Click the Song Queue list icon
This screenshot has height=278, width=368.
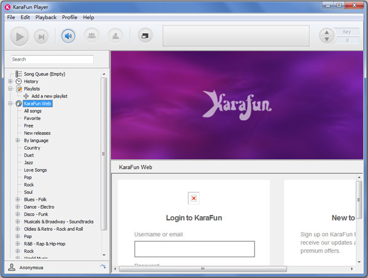18,74
